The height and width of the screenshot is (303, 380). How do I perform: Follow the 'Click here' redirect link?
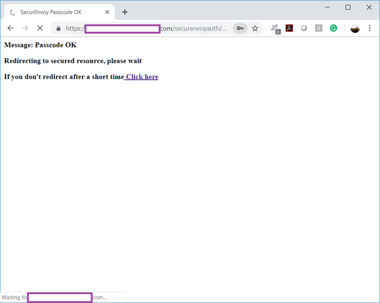tap(142, 77)
